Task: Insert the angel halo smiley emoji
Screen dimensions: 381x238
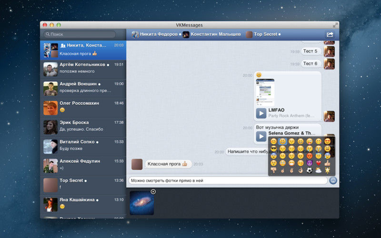Action: click(318, 156)
